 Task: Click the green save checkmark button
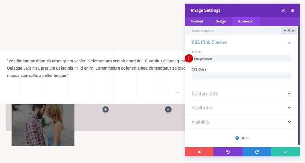[285, 152]
